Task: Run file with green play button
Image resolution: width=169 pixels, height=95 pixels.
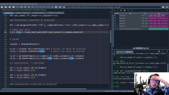Action: pos(17,7)
